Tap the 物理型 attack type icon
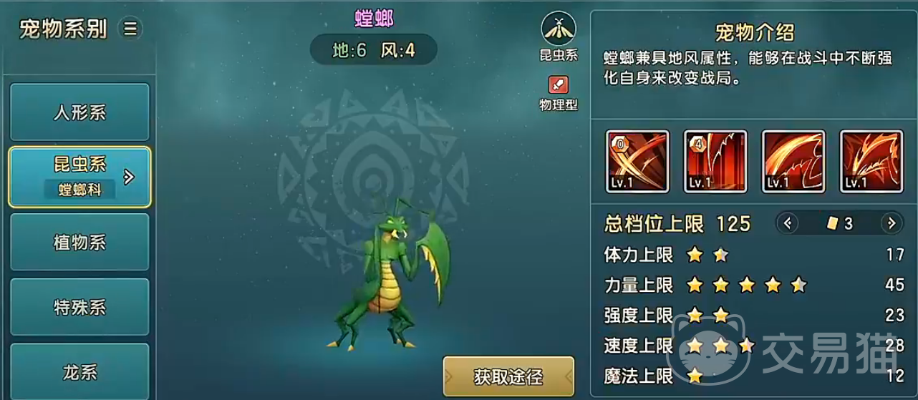918x400 pixels. (x=558, y=85)
